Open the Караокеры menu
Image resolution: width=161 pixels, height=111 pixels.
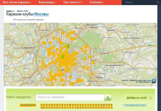47,2
